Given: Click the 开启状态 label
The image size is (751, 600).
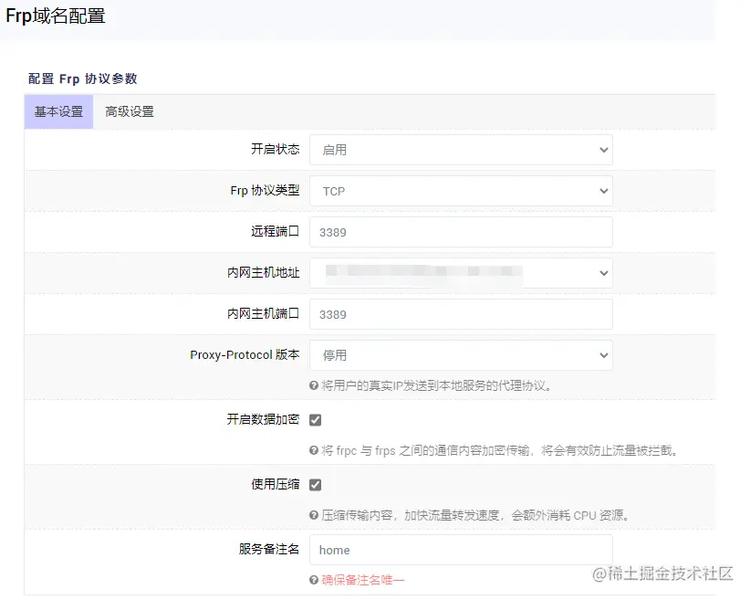Looking at the screenshot, I should click(276, 149).
